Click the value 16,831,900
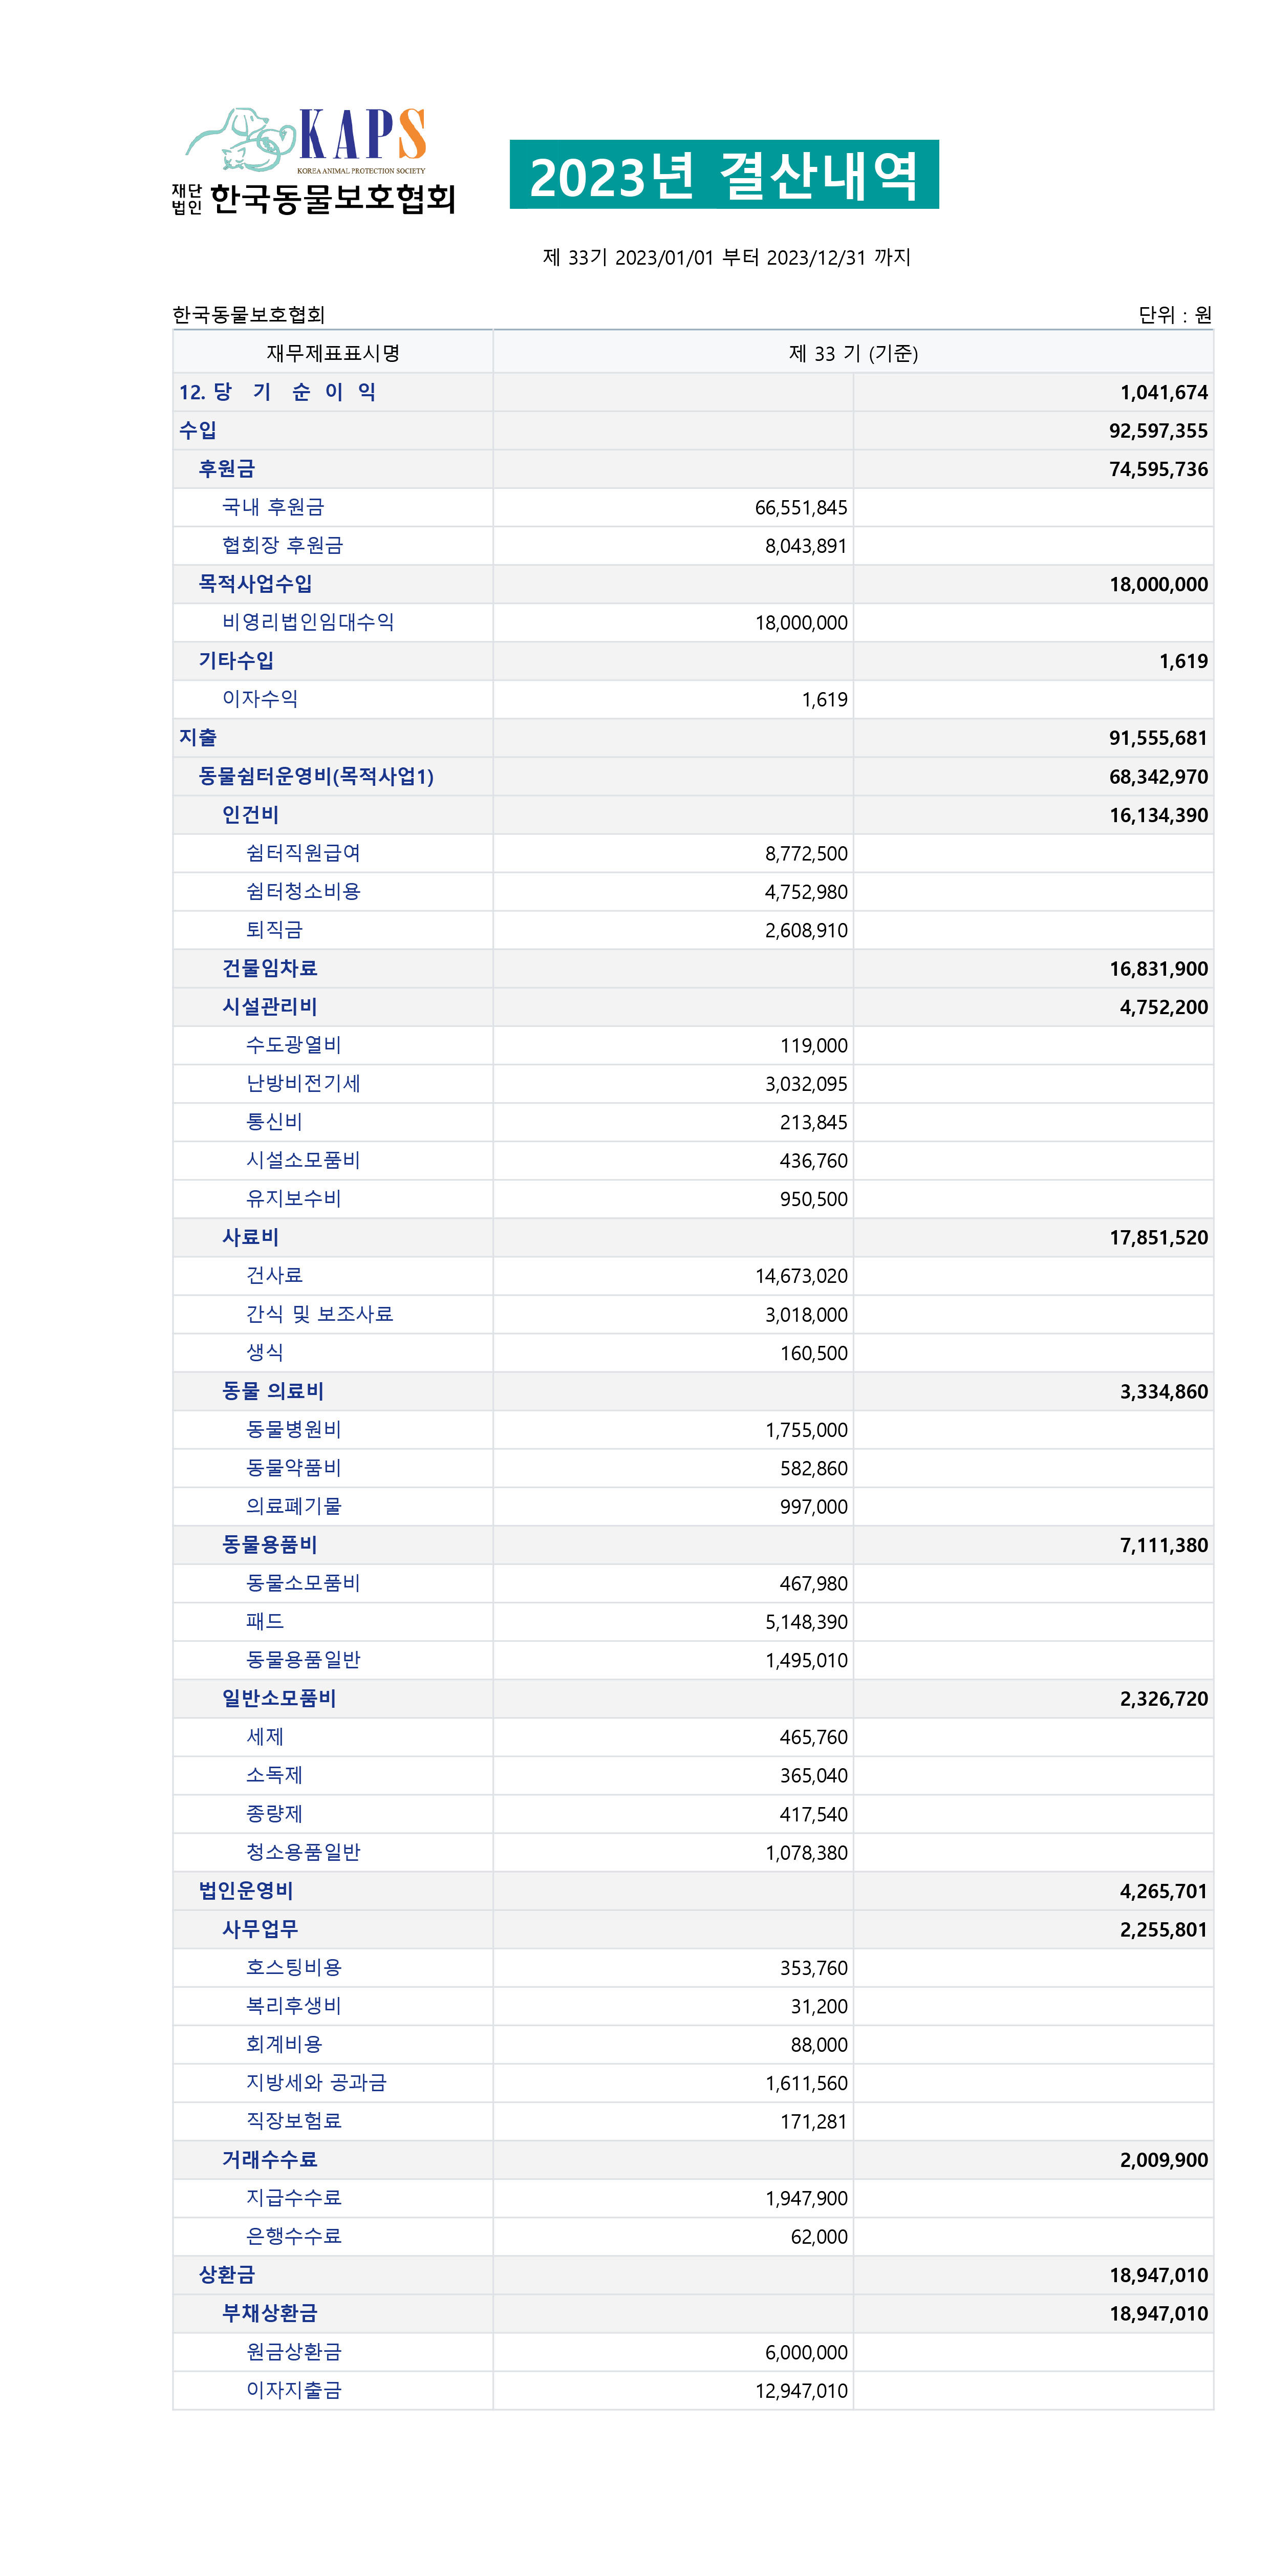 pyautogui.click(x=1158, y=969)
